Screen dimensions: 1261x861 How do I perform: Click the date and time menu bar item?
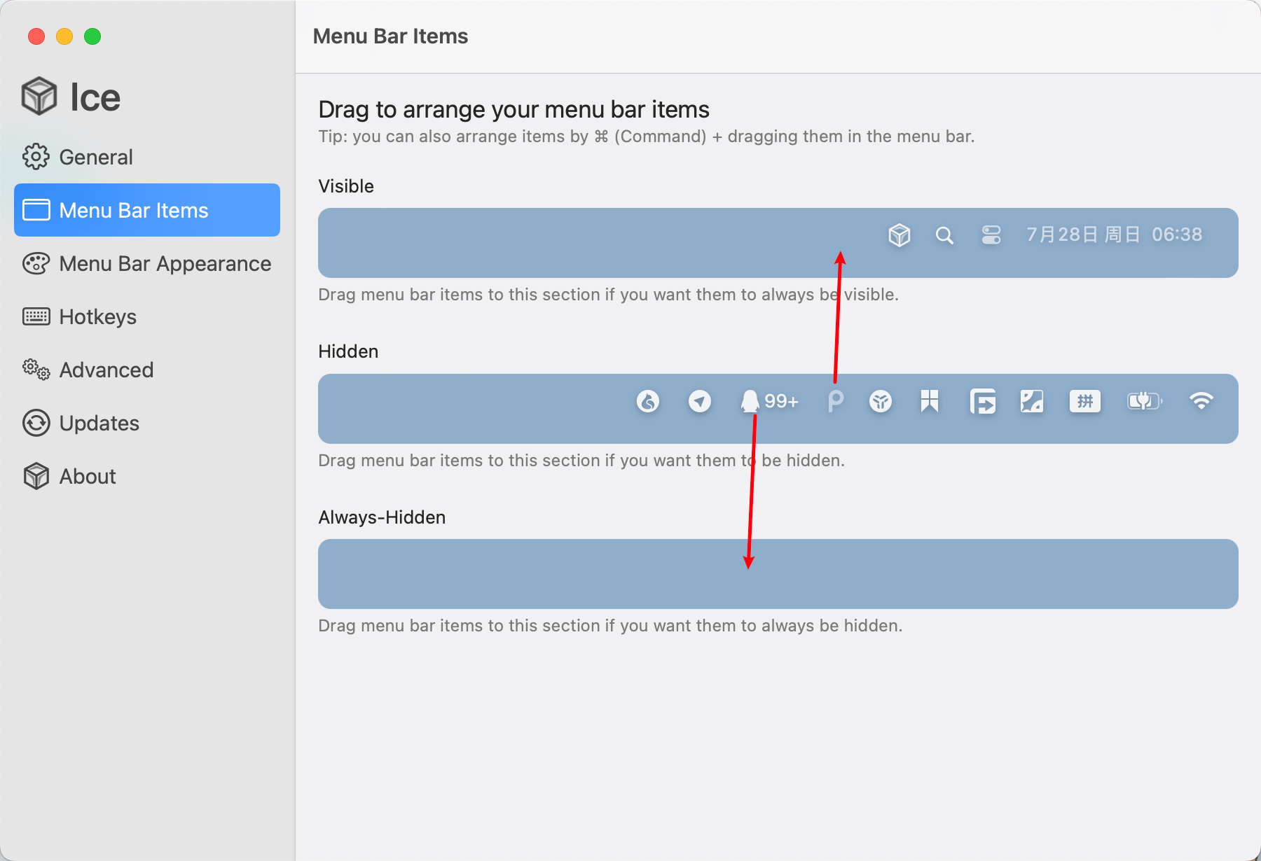1114,234
